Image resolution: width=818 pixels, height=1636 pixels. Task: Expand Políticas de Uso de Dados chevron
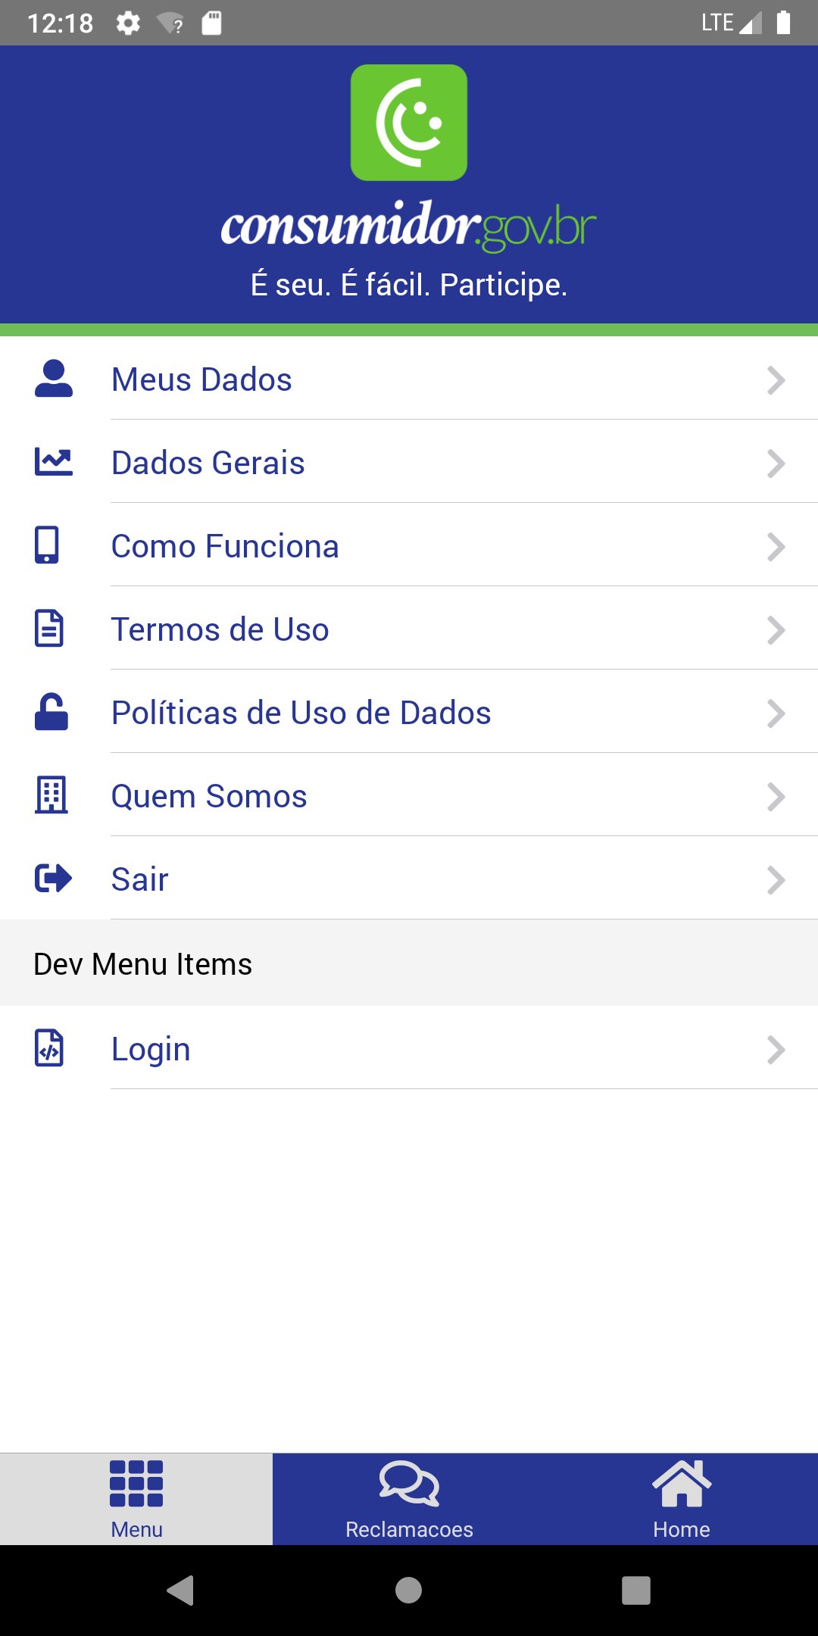tap(776, 713)
